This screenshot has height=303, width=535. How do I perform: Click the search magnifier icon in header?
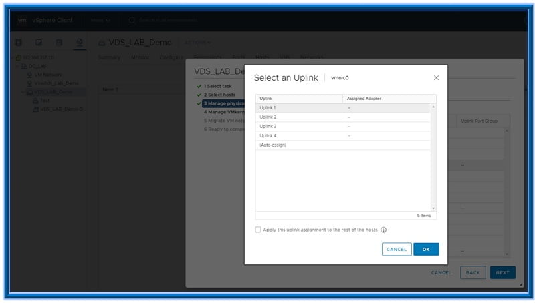[132, 20]
